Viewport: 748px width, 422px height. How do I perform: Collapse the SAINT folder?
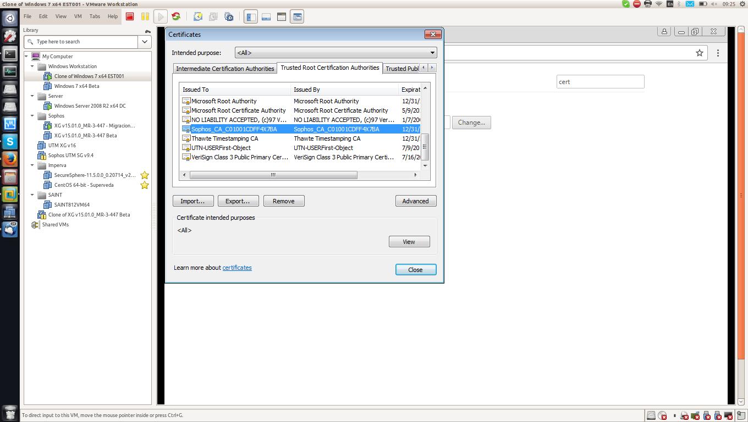click(32, 195)
